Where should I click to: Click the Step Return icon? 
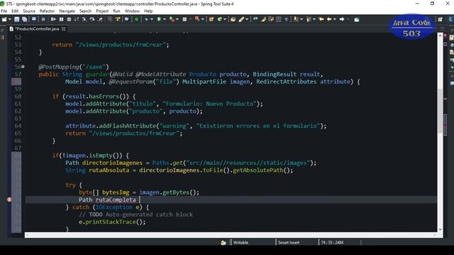point(100,19)
